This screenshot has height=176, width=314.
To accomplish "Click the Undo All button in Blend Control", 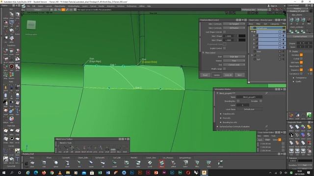I will (228, 75).
